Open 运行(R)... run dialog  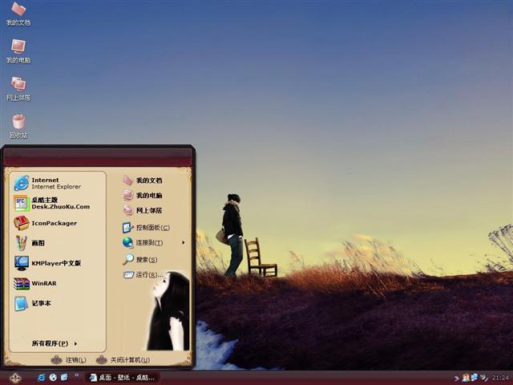[143, 274]
